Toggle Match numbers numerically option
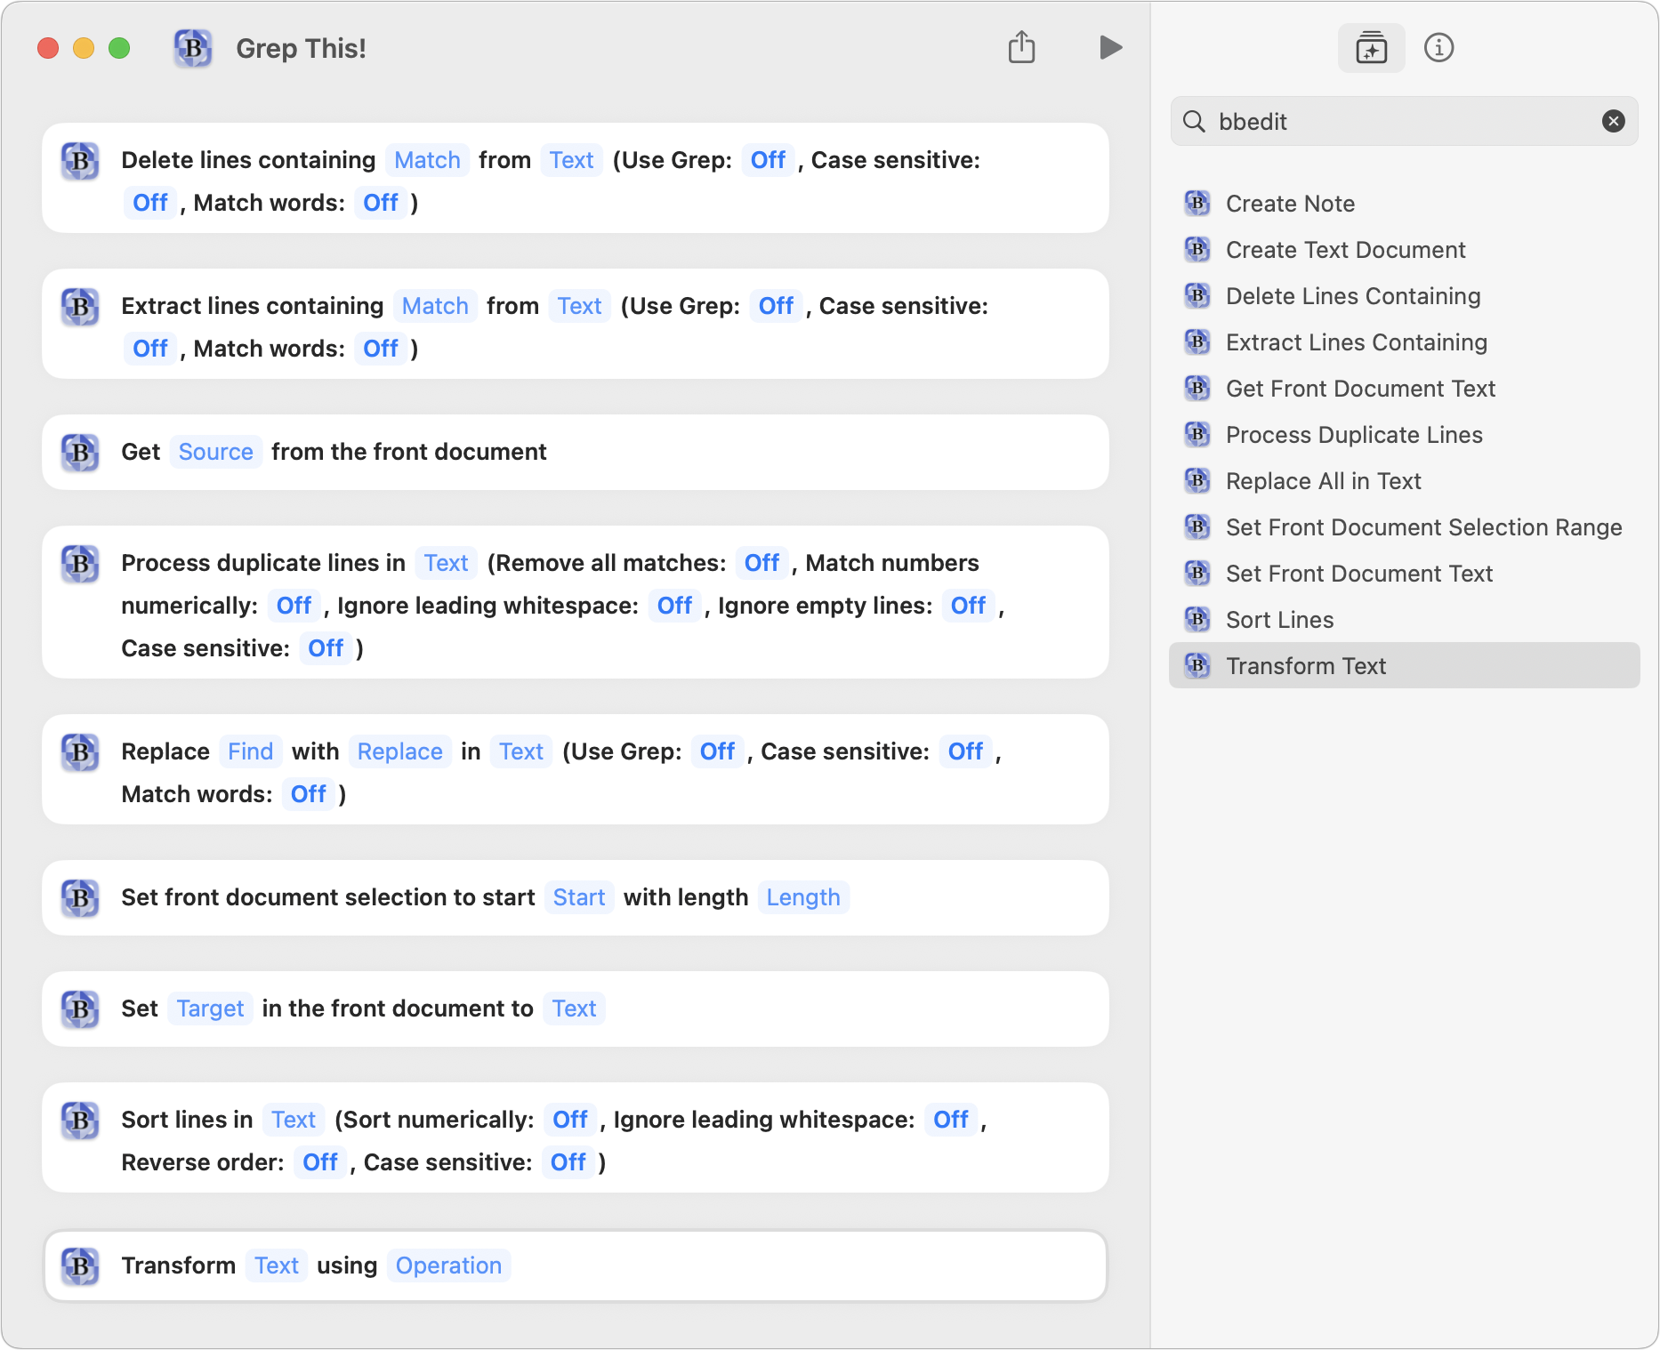Viewport: 1660px width, 1350px height. 294,606
